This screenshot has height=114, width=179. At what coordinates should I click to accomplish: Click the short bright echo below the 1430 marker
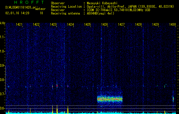pos(173,99)
